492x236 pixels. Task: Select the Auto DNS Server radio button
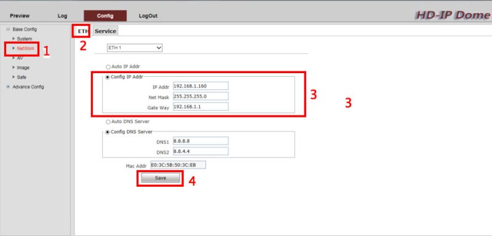[x=108, y=122]
